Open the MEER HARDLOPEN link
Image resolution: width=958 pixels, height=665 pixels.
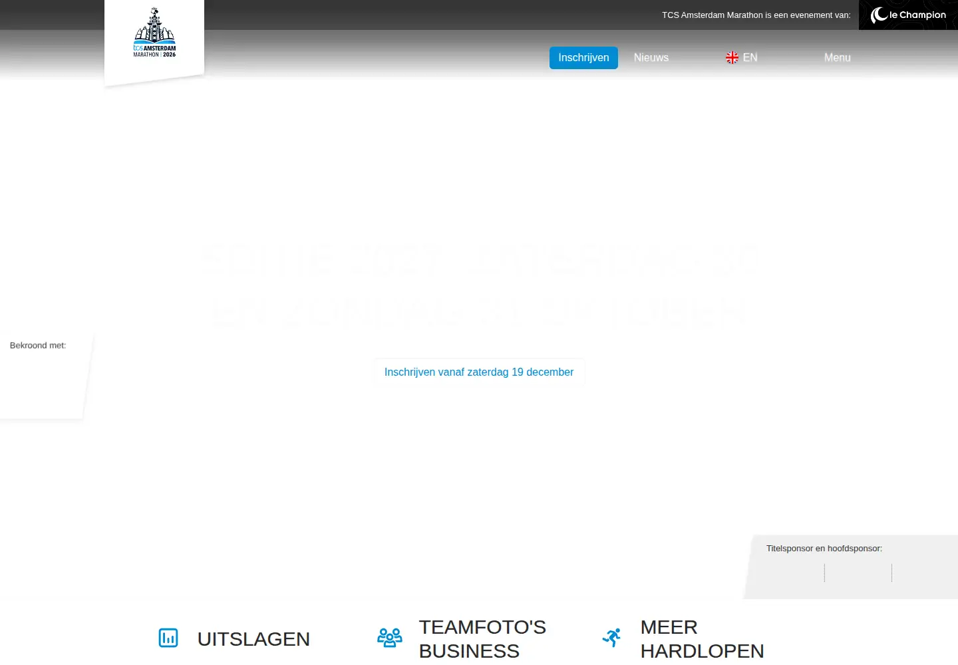point(702,639)
